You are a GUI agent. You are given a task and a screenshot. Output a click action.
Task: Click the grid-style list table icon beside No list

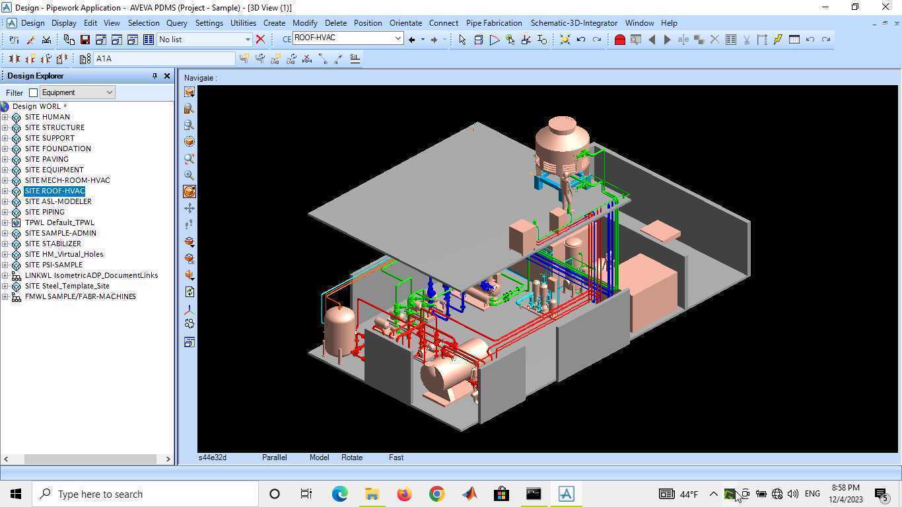(149, 40)
